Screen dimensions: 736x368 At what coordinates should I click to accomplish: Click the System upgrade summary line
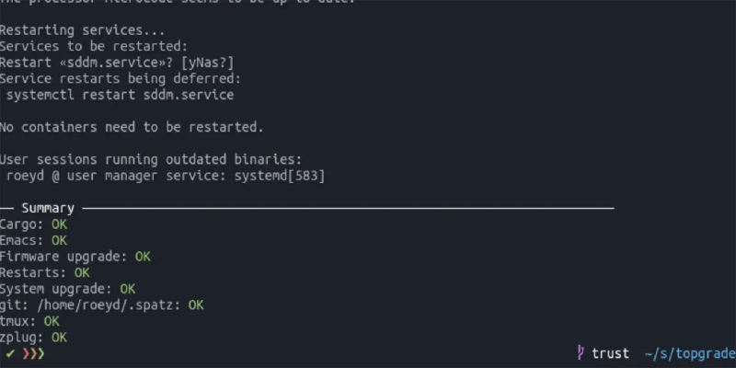(67, 288)
